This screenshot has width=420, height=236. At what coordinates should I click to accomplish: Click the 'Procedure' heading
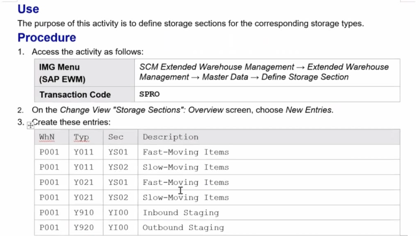click(x=47, y=38)
